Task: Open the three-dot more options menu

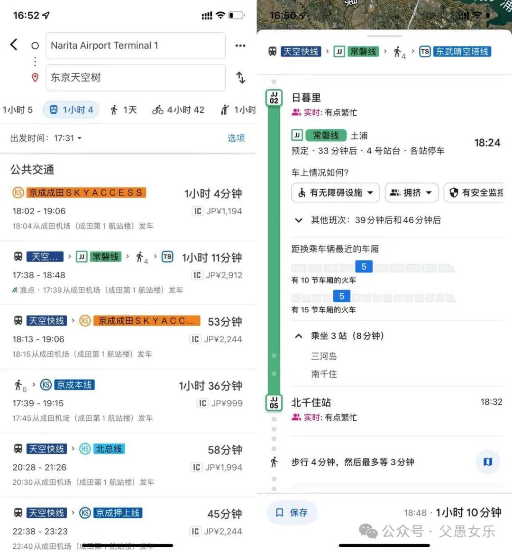Action: tap(240, 45)
